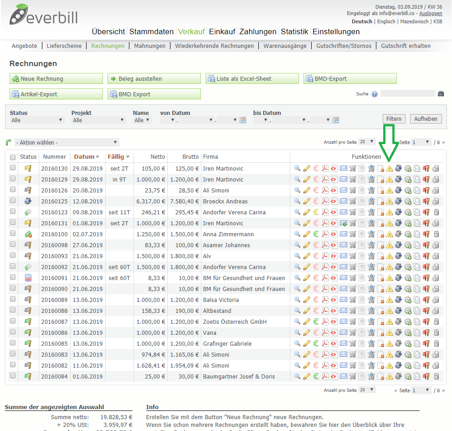This screenshot has height=431, width=452.
Task: Click everbill logo
Action: tap(44, 15)
